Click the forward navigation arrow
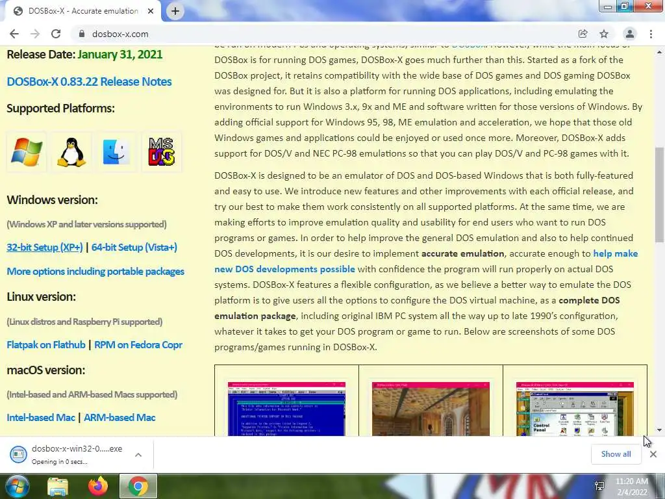 [35, 34]
